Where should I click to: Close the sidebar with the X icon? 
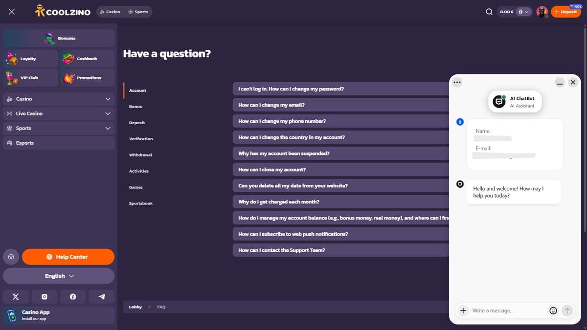[x=12, y=12]
